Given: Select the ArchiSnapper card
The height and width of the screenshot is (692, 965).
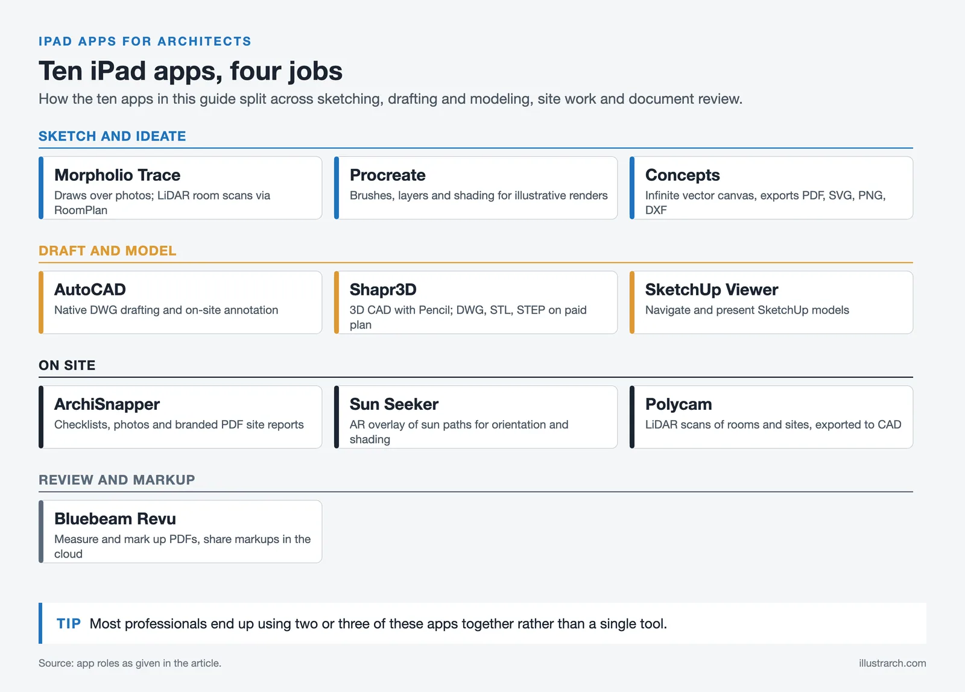Looking at the screenshot, I should click(180, 417).
